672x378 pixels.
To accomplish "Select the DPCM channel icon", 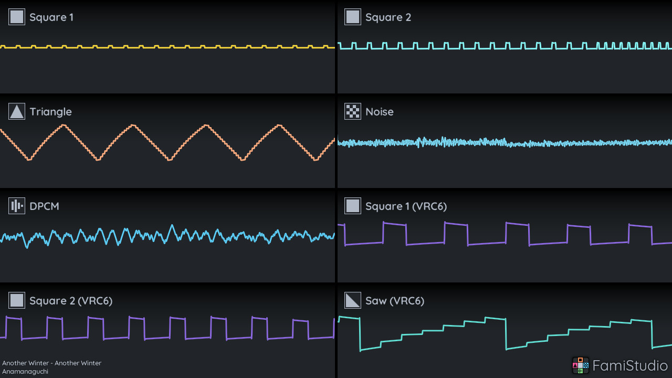I will [x=17, y=206].
